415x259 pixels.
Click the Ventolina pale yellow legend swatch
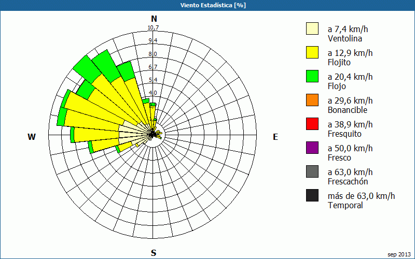(312, 28)
